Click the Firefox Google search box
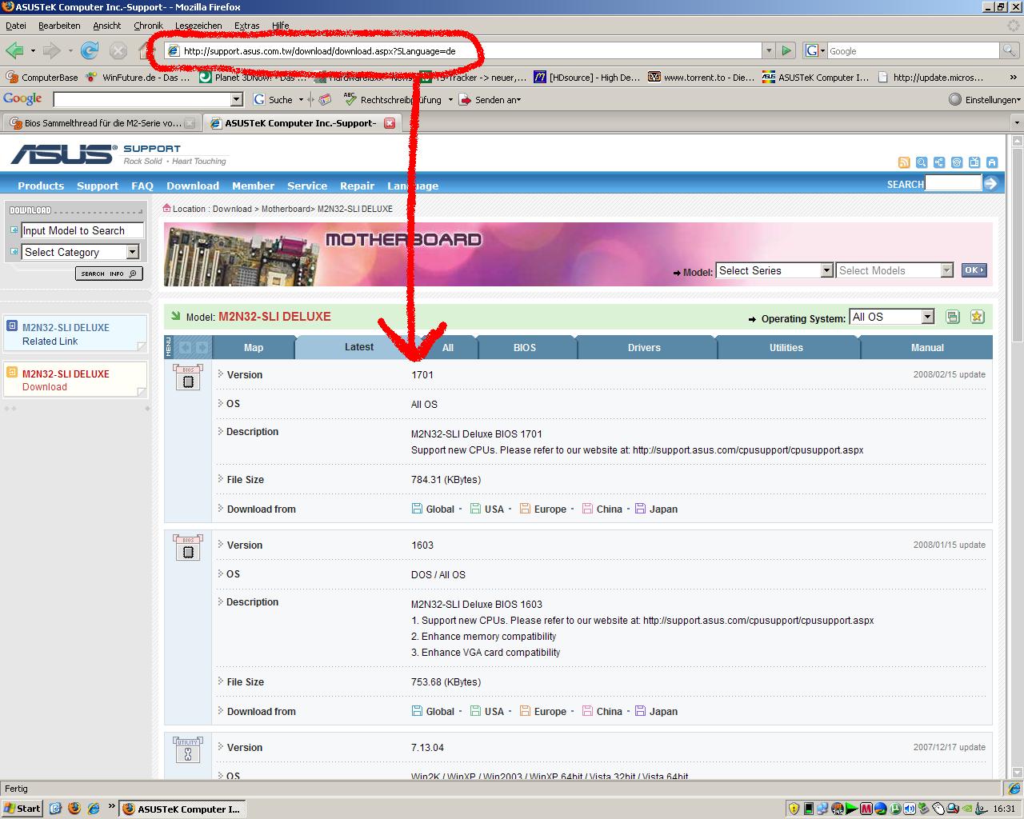The width and height of the screenshot is (1024, 819). (x=914, y=50)
